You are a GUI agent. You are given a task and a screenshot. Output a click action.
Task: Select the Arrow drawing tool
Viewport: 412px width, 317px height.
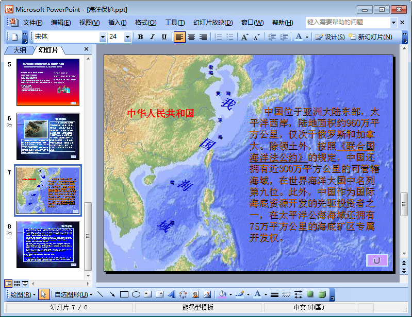tap(112, 295)
